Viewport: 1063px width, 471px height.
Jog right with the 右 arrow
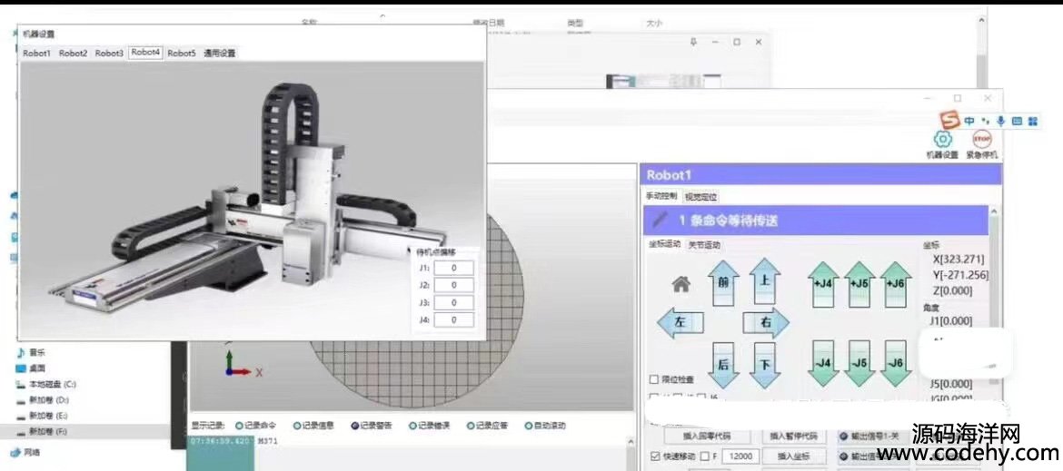[x=766, y=322]
